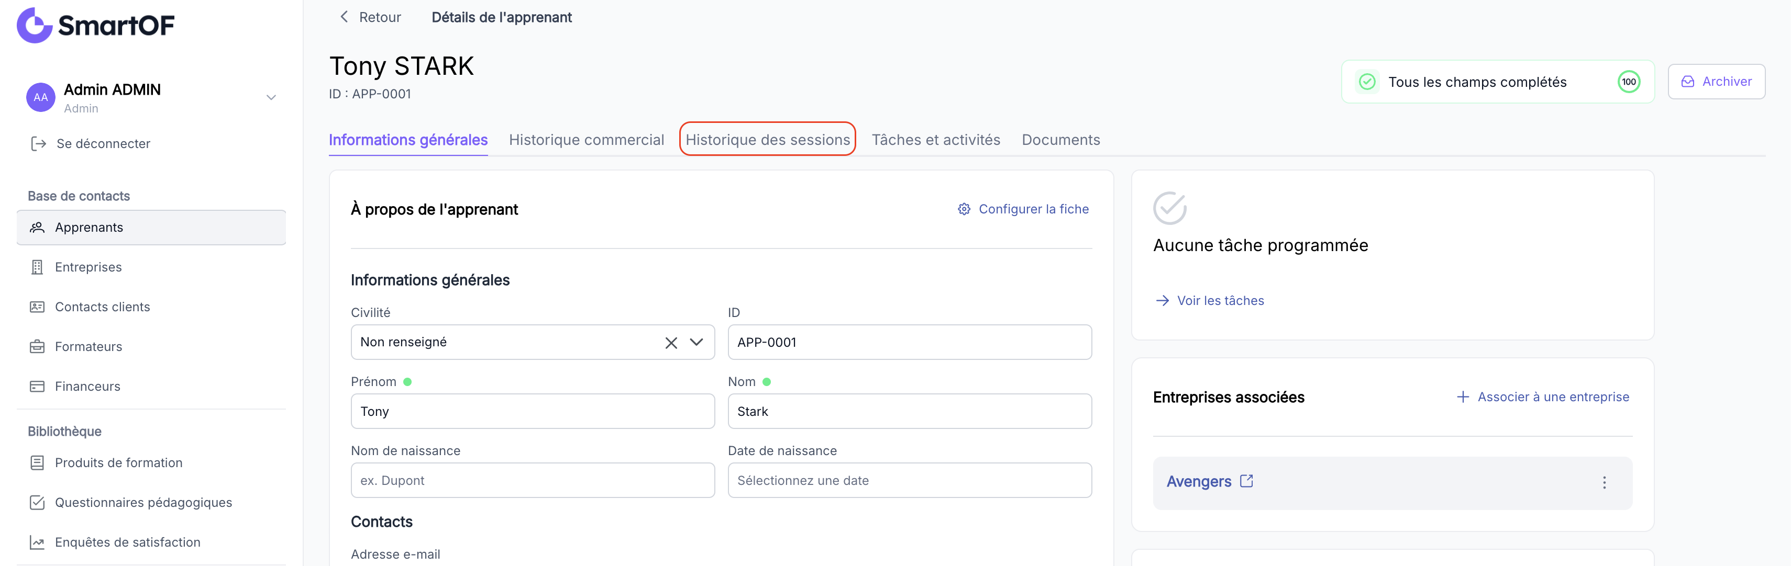Viewport: 1791px width, 566px height.
Task: Click the ID field APP-0001
Action: click(x=910, y=343)
